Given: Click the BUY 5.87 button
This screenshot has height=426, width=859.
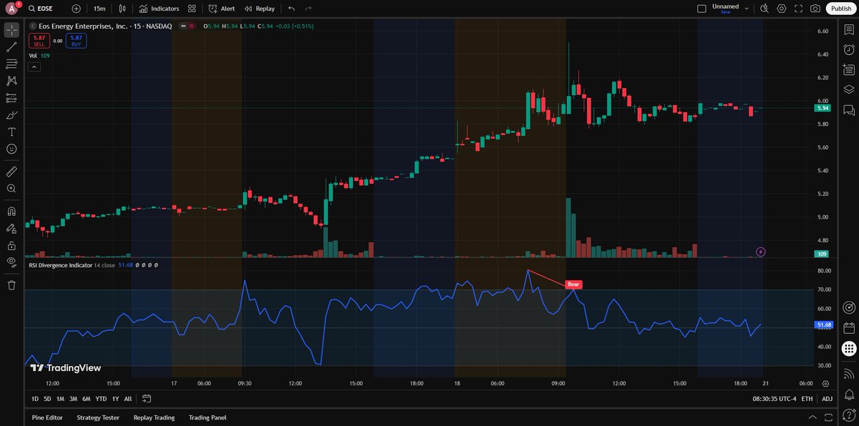Looking at the screenshot, I should pyautogui.click(x=77, y=41).
